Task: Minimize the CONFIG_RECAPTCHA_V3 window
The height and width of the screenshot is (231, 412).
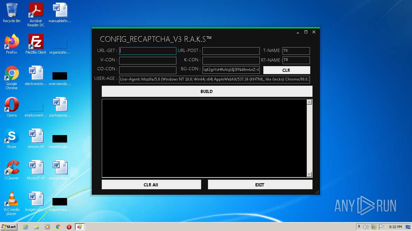Action: point(298,32)
